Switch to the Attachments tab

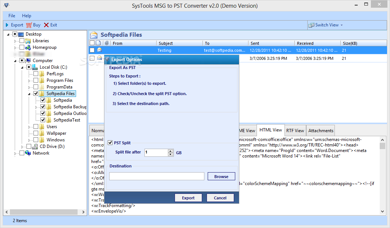point(321,131)
